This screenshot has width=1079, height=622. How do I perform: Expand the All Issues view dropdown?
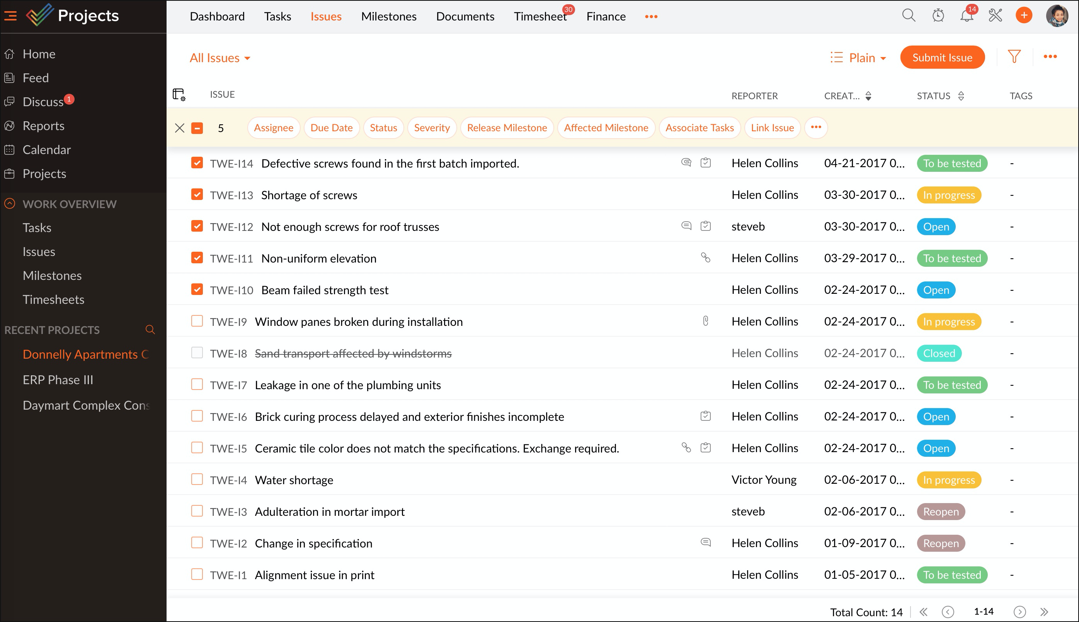coord(220,58)
